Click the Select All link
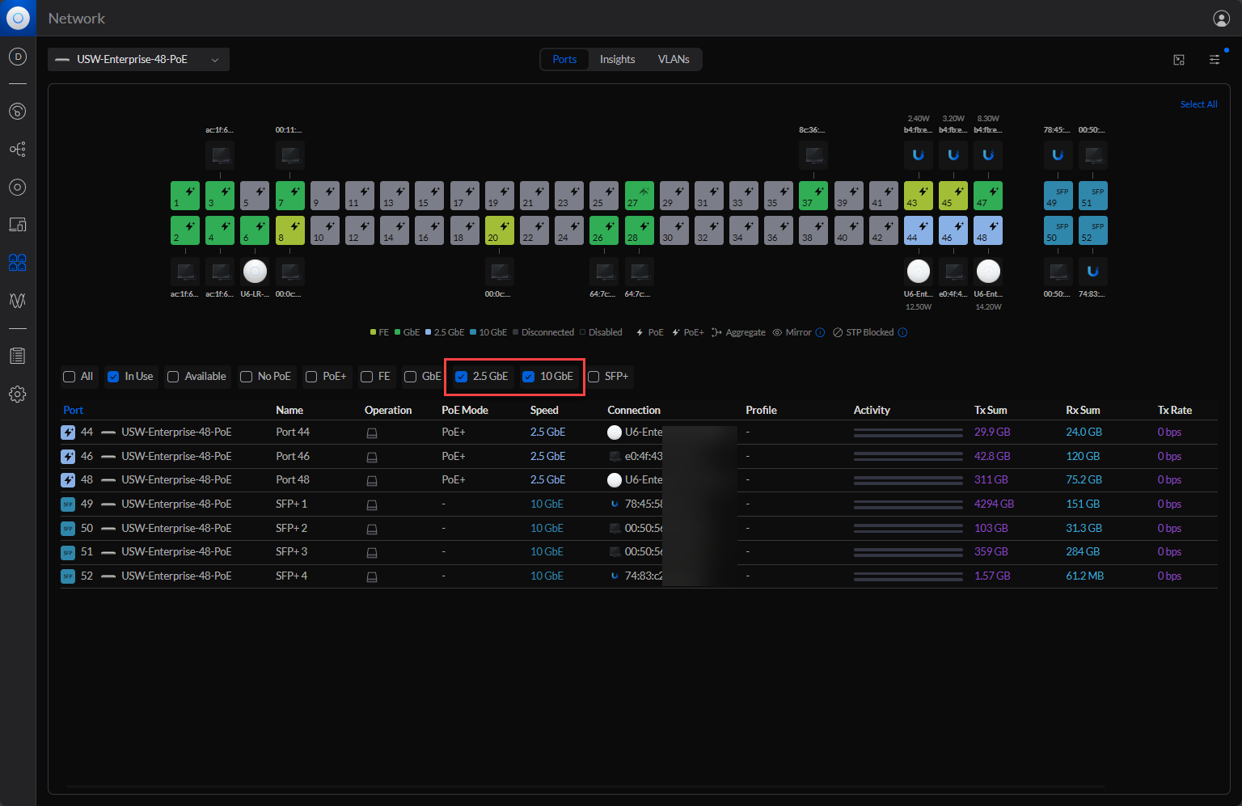 [1198, 104]
